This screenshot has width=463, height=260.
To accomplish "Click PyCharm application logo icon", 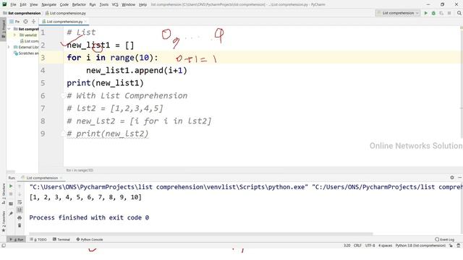I will tap(4, 4).
